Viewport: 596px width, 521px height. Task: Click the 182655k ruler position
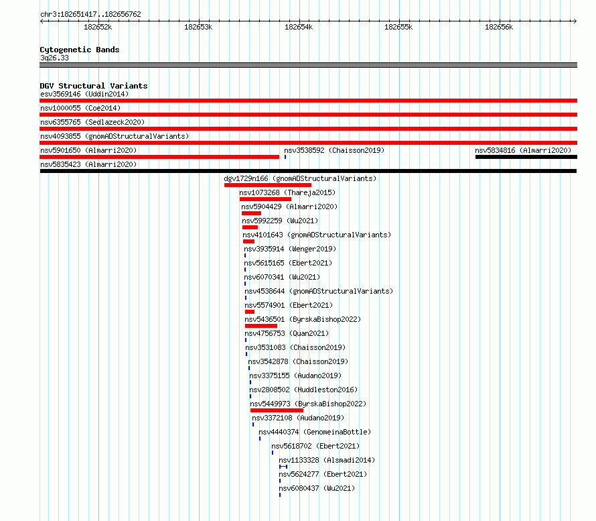(398, 27)
